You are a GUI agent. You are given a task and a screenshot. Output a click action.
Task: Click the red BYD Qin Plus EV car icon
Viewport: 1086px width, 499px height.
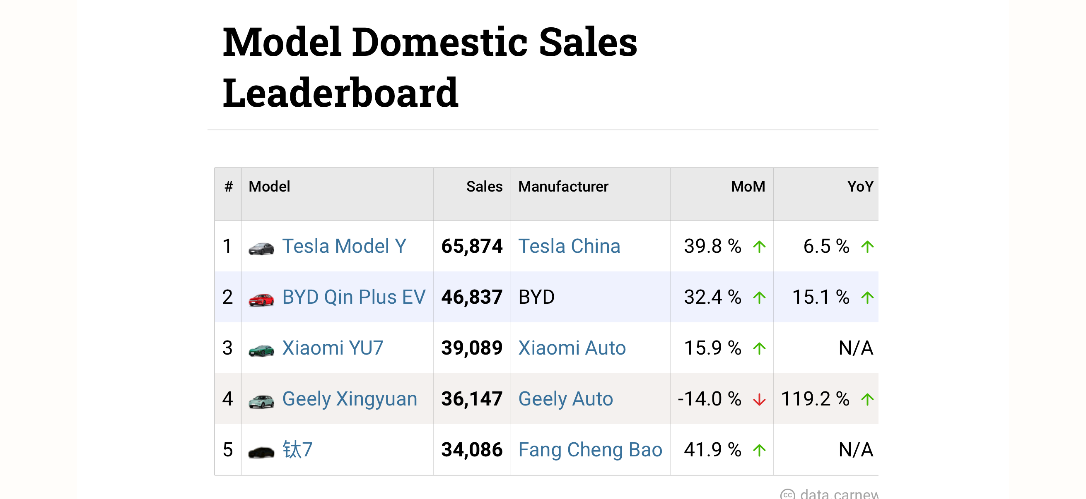(261, 299)
